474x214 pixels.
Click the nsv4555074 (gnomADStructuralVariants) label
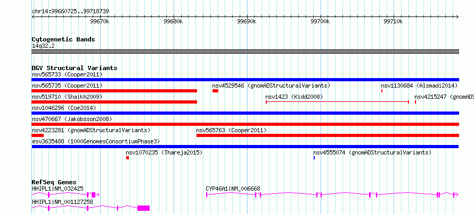coord(372,152)
